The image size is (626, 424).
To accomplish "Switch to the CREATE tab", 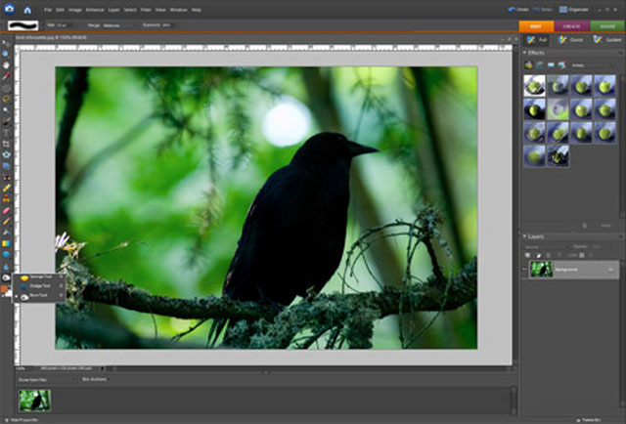I will (x=572, y=26).
